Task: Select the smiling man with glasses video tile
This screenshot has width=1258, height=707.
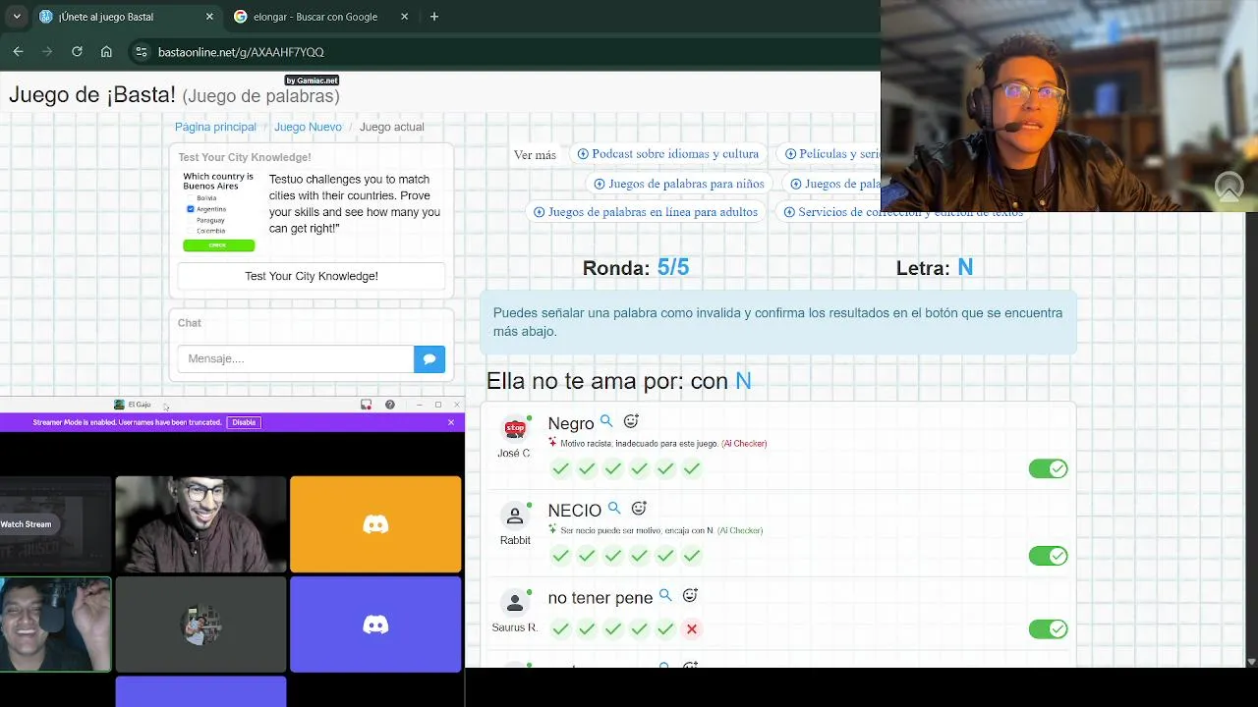Action: pos(200,524)
